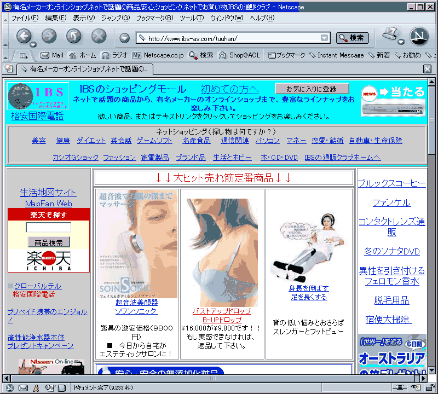Click the My Netscape.co.jp shortcut
This screenshot has height=394, width=438.
(158, 55)
